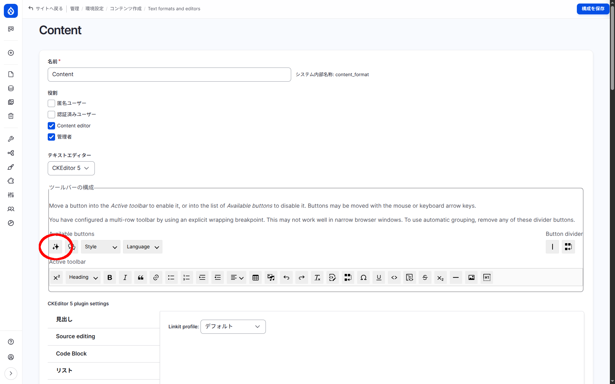
Task: Expand the Linkit profile dropdown
Action: coord(233,327)
